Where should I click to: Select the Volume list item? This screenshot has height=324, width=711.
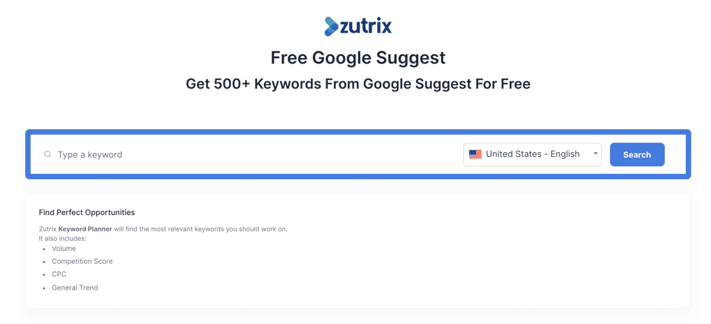pos(64,248)
